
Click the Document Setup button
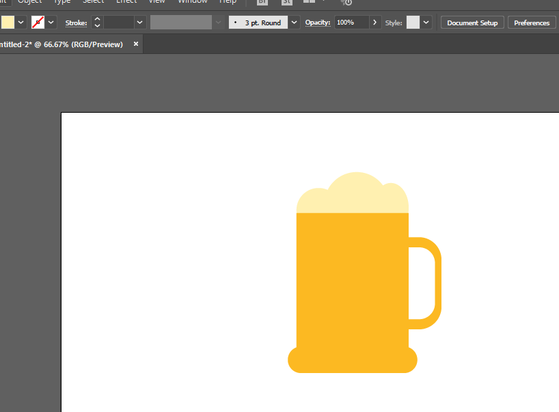(x=472, y=23)
